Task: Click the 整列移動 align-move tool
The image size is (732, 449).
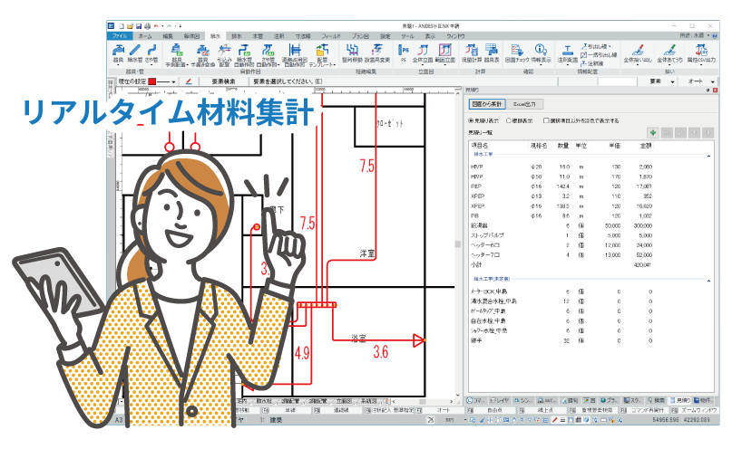Action: click(x=352, y=53)
